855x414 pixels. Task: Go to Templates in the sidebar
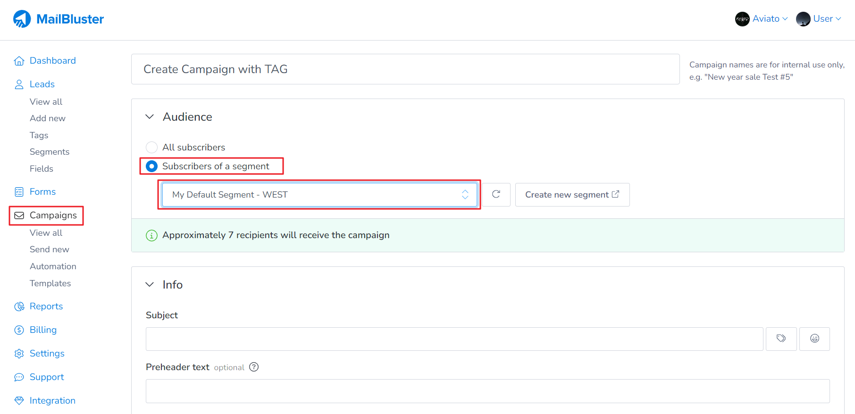pos(50,283)
